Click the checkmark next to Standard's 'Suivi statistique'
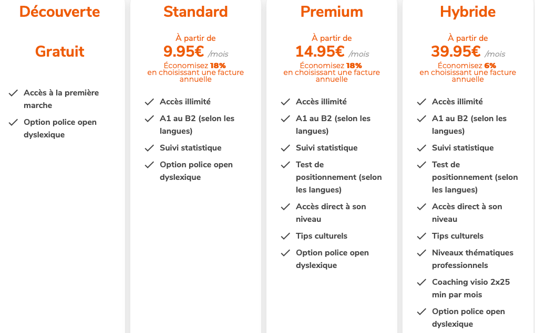 (150, 148)
